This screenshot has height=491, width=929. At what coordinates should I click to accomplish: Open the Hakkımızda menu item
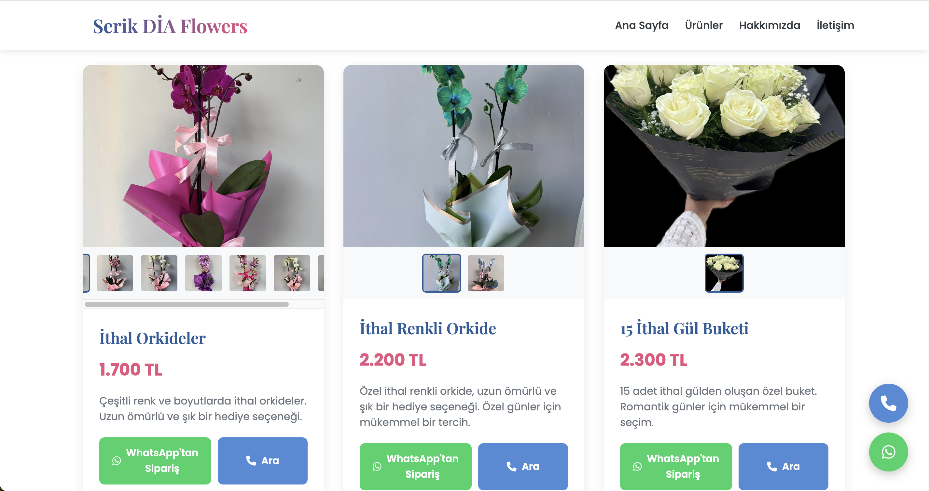click(770, 25)
